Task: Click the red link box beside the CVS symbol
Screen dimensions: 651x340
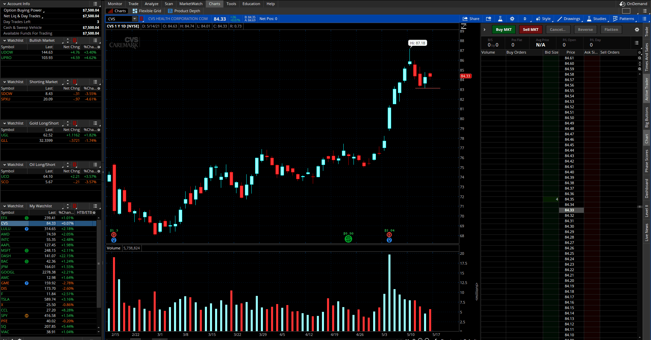Action: click(x=141, y=19)
